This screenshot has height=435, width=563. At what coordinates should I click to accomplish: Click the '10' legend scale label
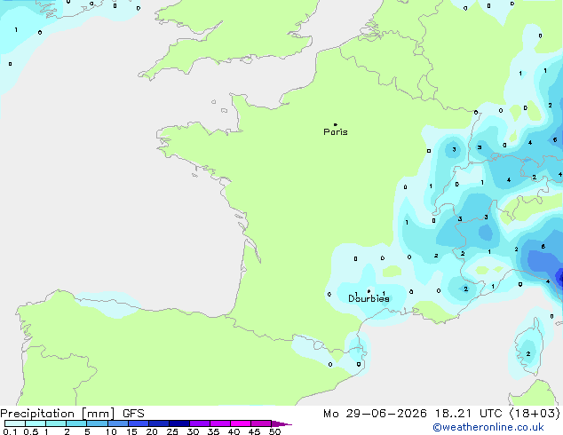(111, 431)
